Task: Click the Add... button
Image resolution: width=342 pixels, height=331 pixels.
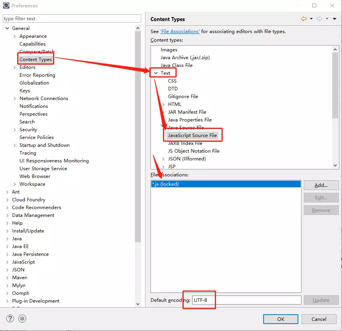Action: pos(321,185)
